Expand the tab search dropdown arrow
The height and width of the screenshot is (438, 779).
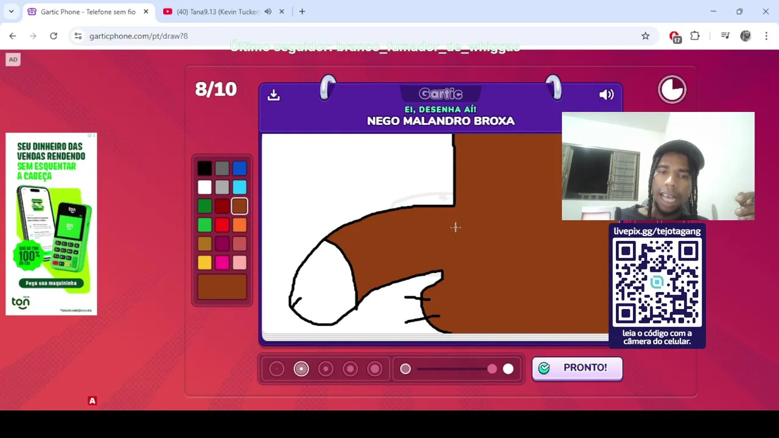[11, 12]
